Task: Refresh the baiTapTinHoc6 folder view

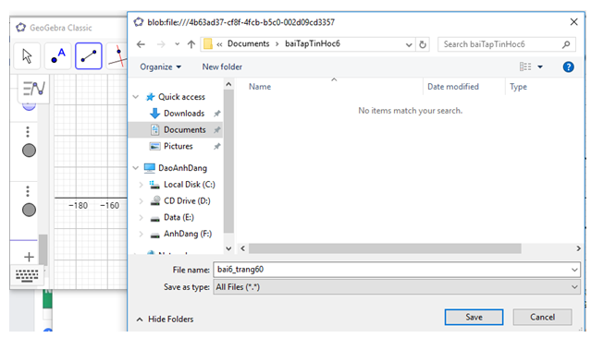Action: 423,44
